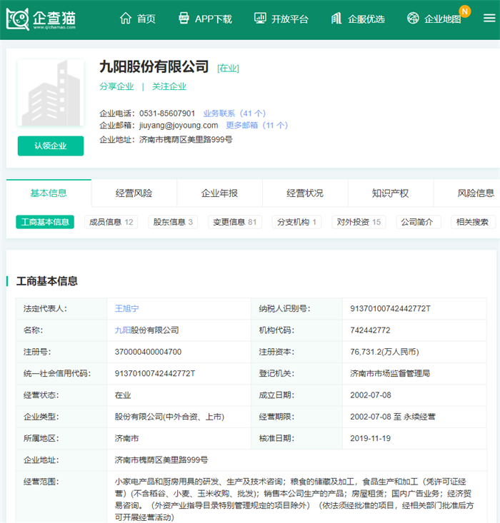
Task: Switch to the 经营风险 tab
Action: click(x=134, y=193)
